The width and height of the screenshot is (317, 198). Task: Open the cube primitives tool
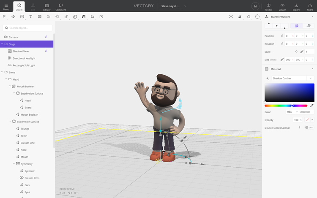[x=22, y=16]
